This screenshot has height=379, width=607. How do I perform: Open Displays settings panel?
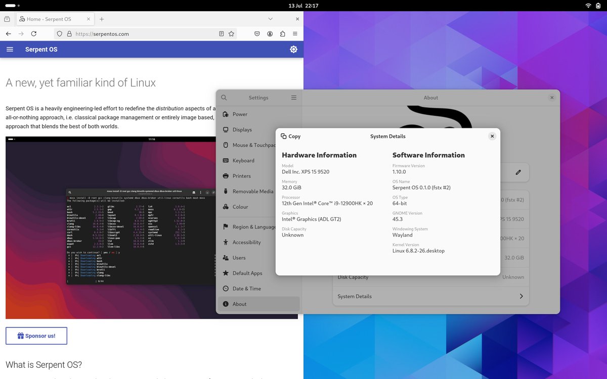click(259, 129)
